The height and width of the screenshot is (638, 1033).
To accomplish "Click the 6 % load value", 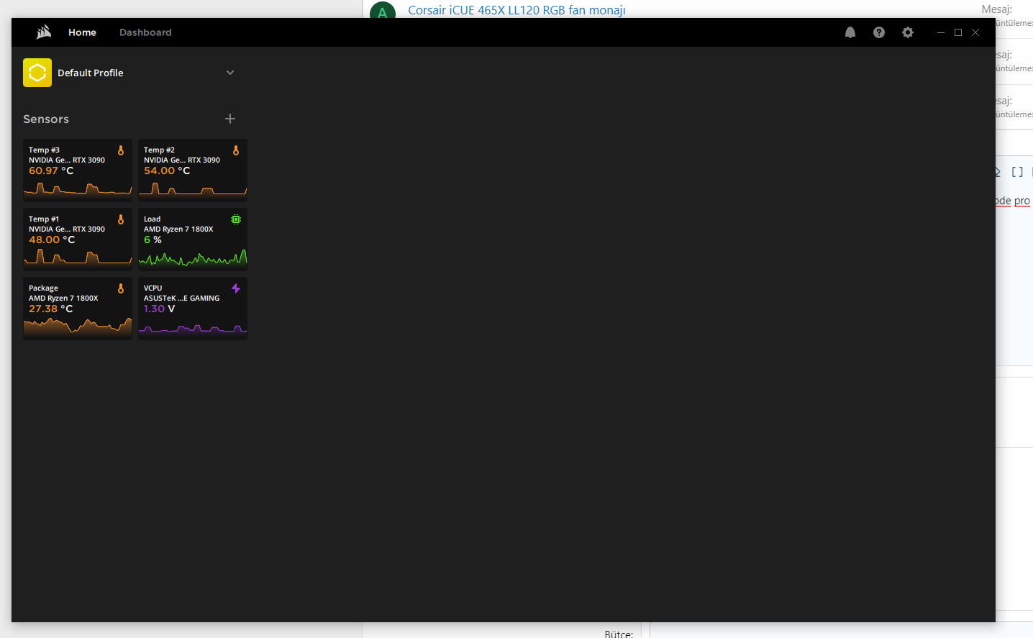I will tap(153, 240).
